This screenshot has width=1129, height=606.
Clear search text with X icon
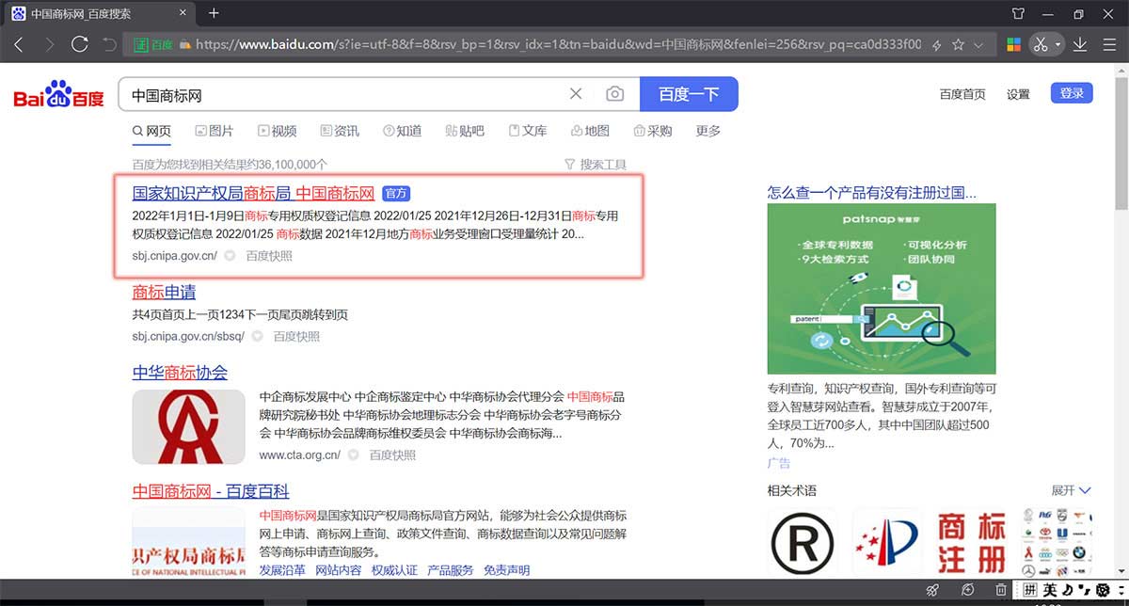point(576,94)
